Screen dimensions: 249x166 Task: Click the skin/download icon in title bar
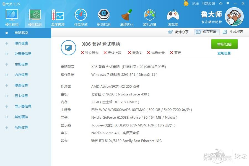pos(221,3)
